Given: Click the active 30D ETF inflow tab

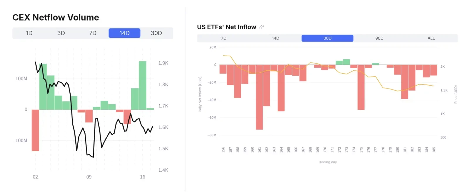Looking at the screenshot, I should (x=327, y=38).
